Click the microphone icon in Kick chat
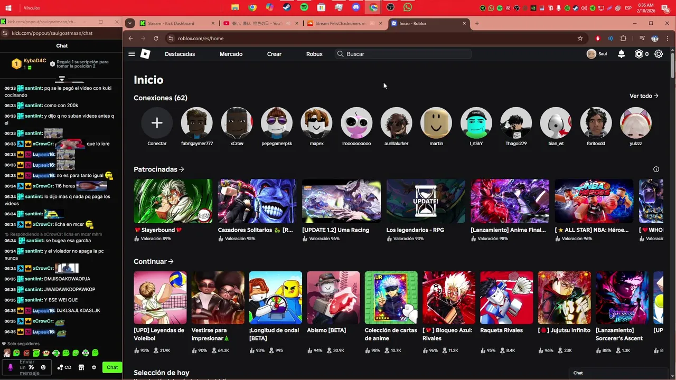The image size is (676, 380). point(11,367)
